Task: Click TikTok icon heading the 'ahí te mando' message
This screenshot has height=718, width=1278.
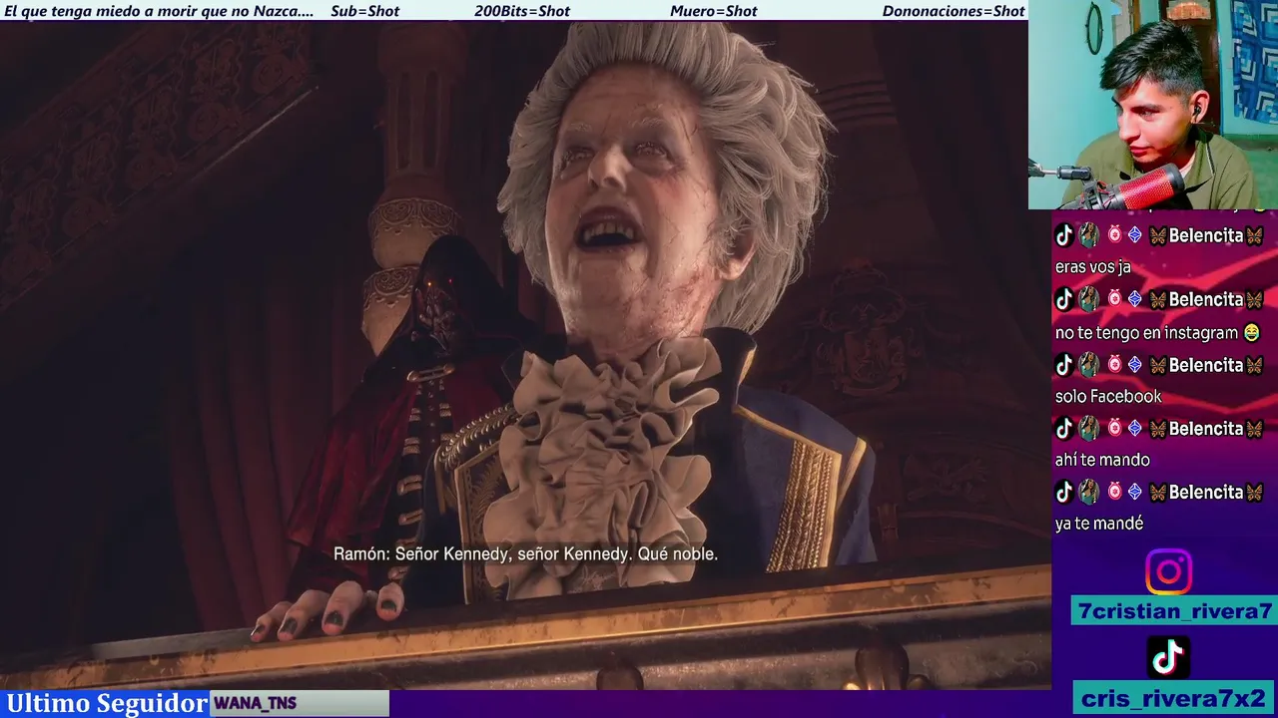Action: click(x=1064, y=428)
